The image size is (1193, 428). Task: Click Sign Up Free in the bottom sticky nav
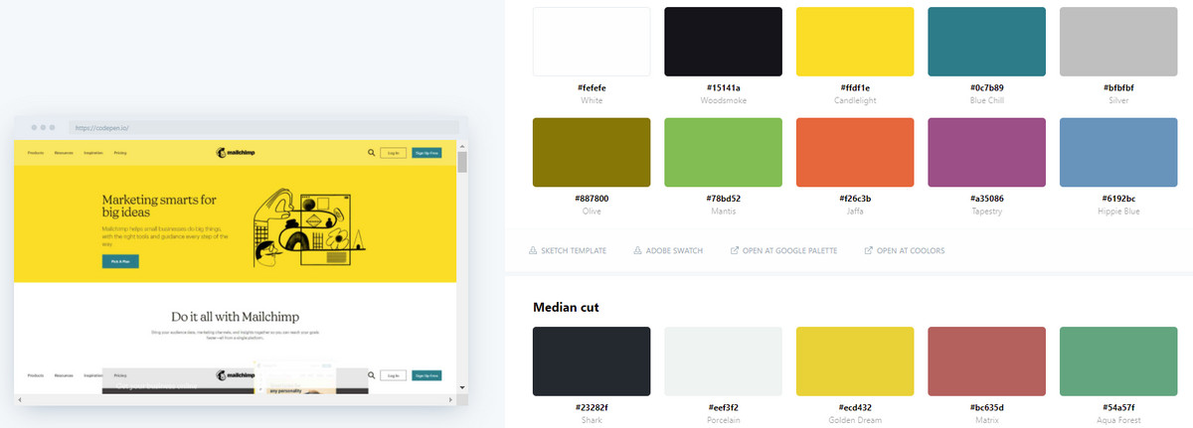pos(426,375)
